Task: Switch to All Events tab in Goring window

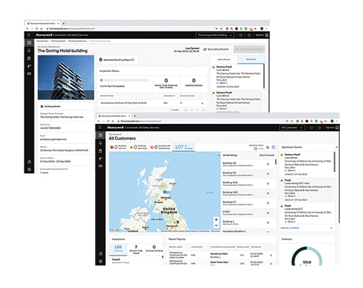Action: [x=251, y=59]
